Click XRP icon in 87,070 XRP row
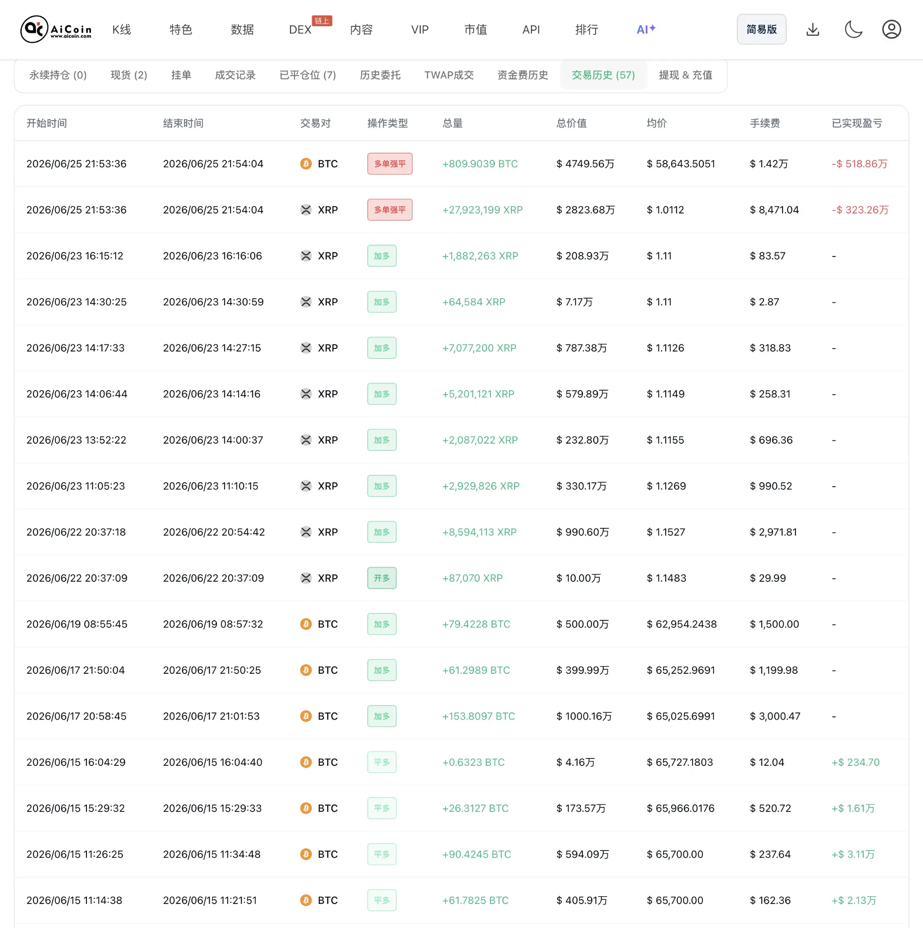This screenshot has height=928, width=923. (x=306, y=578)
